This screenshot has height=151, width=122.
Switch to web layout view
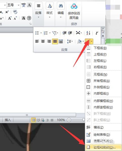[x=43, y=120]
